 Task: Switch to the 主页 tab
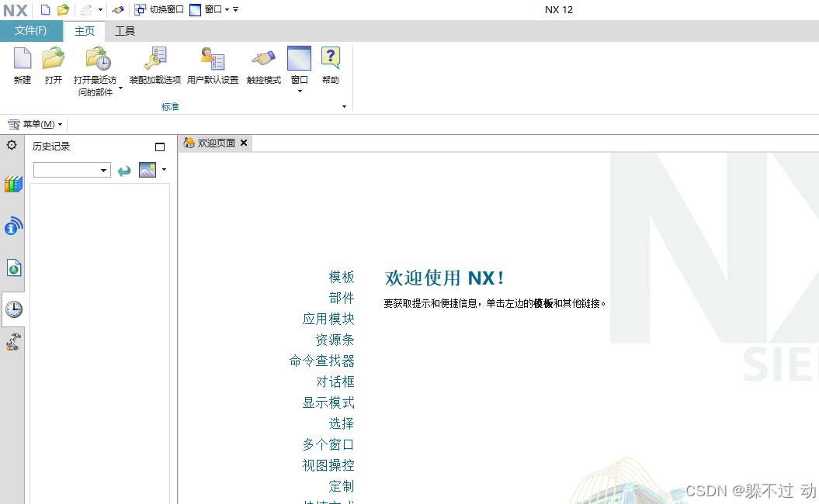point(84,31)
